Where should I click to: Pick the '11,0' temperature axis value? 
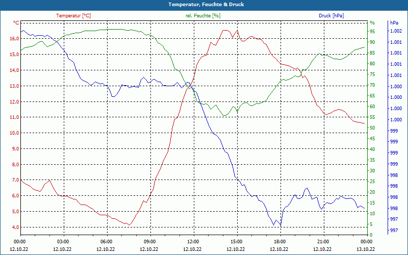pos(15,117)
